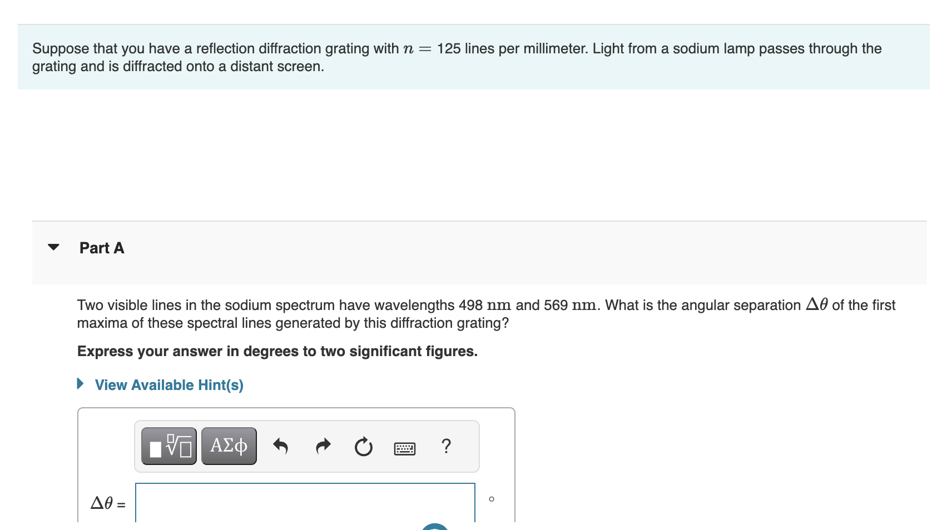The height and width of the screenshot is (530, 932).
Task: Select the degree symbol beside the answer box
Action: pyautogui.click(x=492, y=499)
